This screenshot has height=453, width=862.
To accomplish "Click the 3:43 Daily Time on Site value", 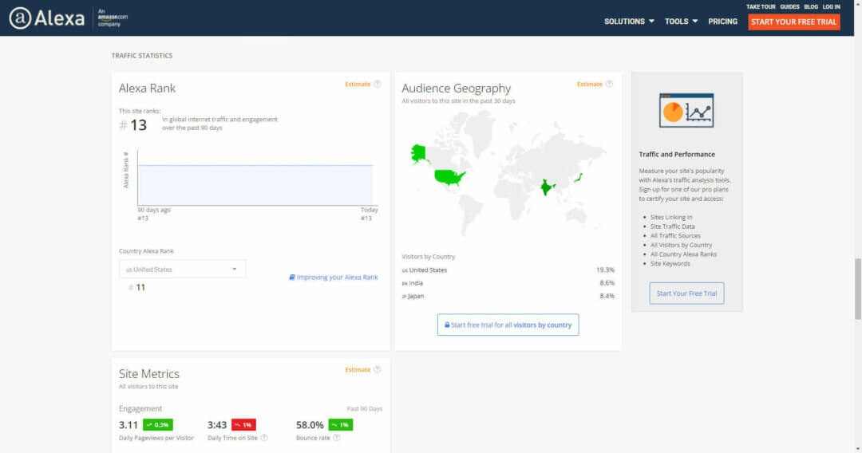I will (216, 425).
